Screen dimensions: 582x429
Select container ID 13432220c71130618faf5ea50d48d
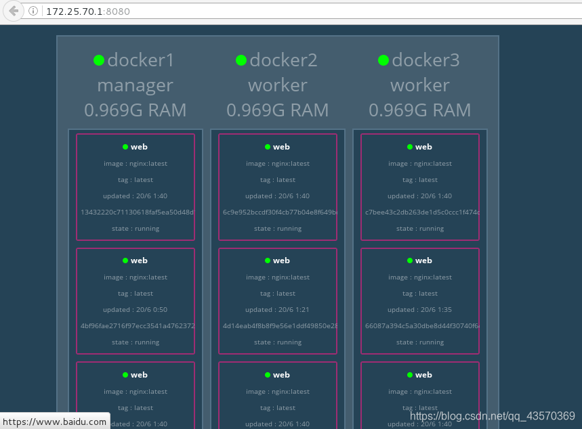(138, 212)
